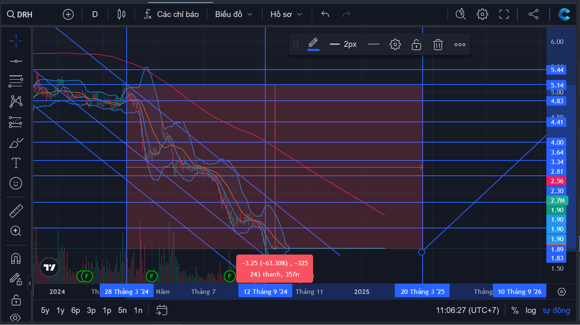Select the Text tool

click(16, 163)
